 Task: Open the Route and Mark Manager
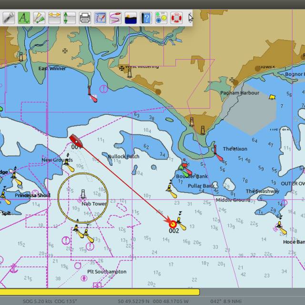click(100, 18)
